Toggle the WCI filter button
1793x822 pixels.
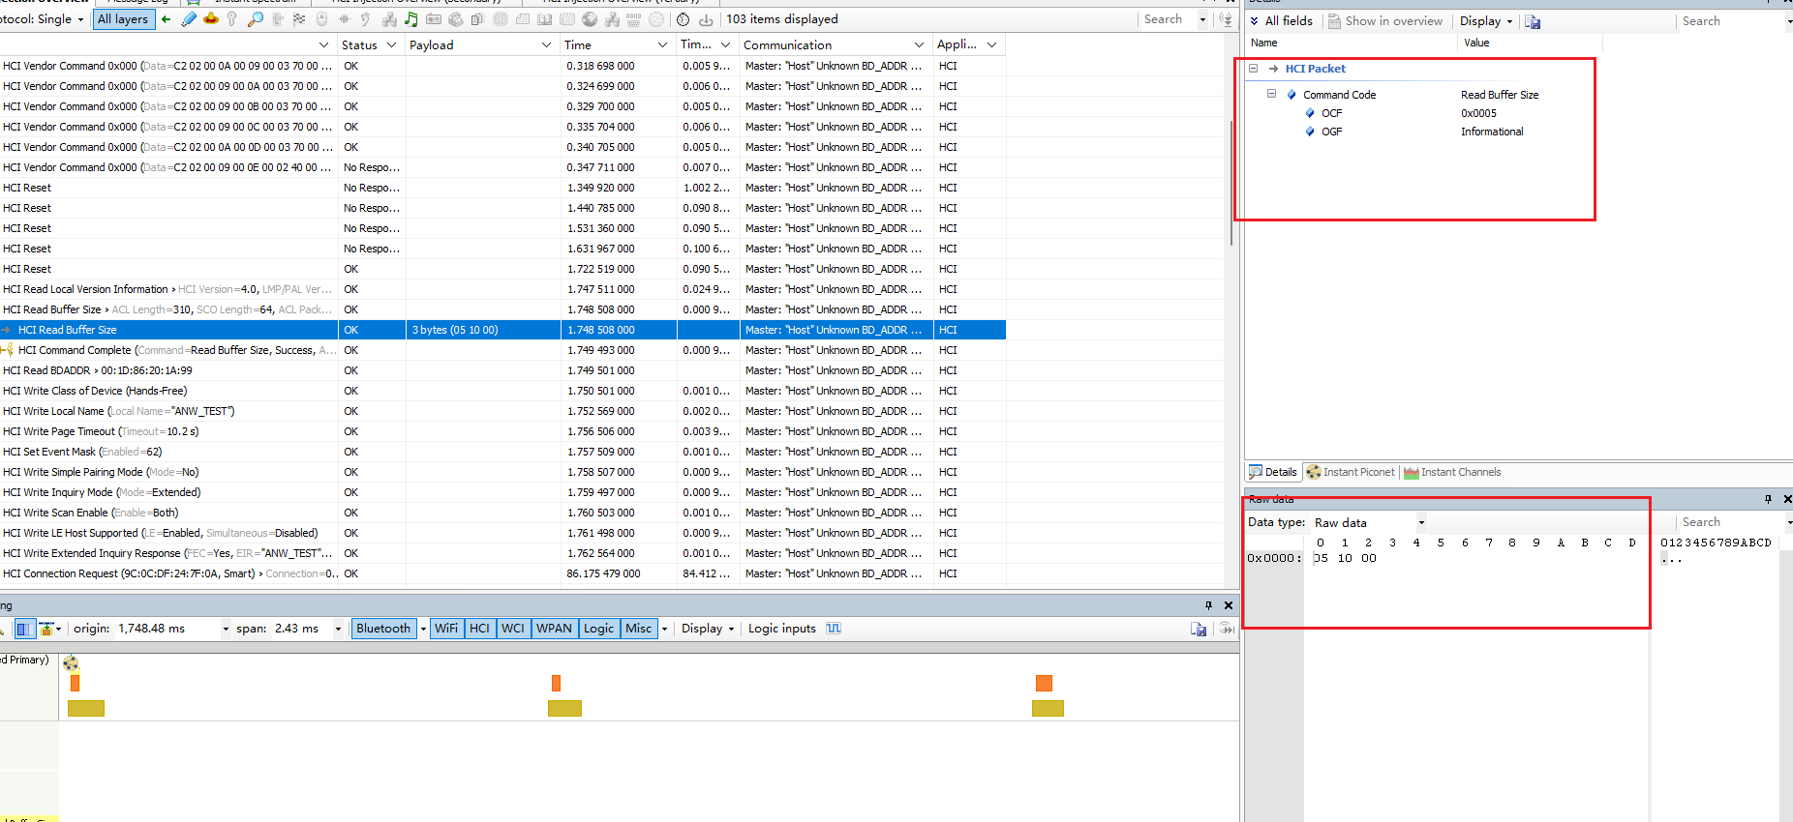(x=513, y=629)
